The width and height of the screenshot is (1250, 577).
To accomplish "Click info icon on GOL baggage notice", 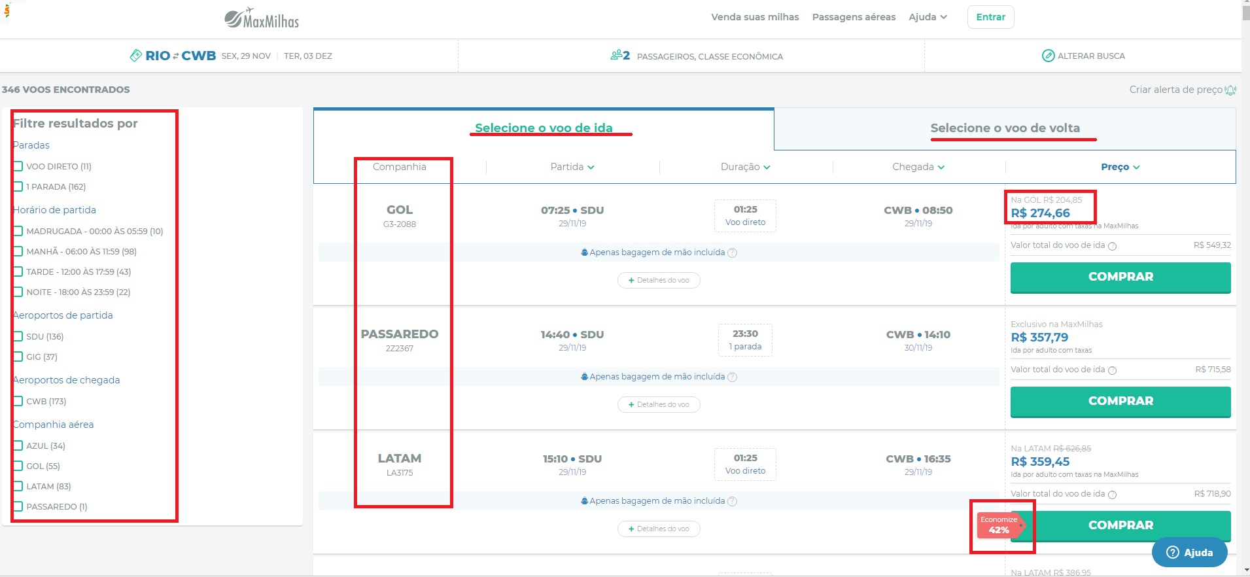I will (x=733, y=253).
